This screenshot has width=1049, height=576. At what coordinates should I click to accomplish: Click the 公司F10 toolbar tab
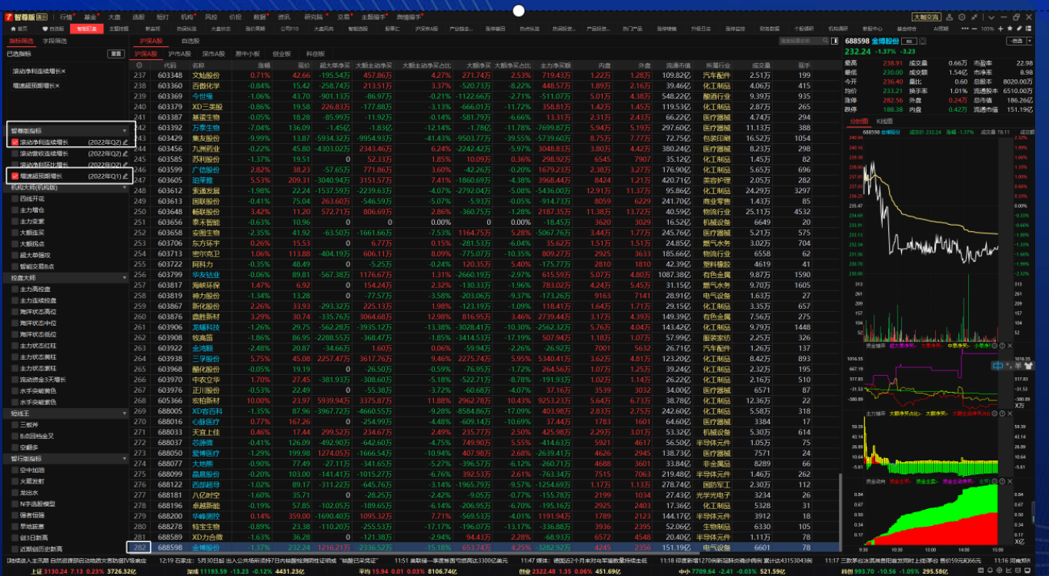289,28
